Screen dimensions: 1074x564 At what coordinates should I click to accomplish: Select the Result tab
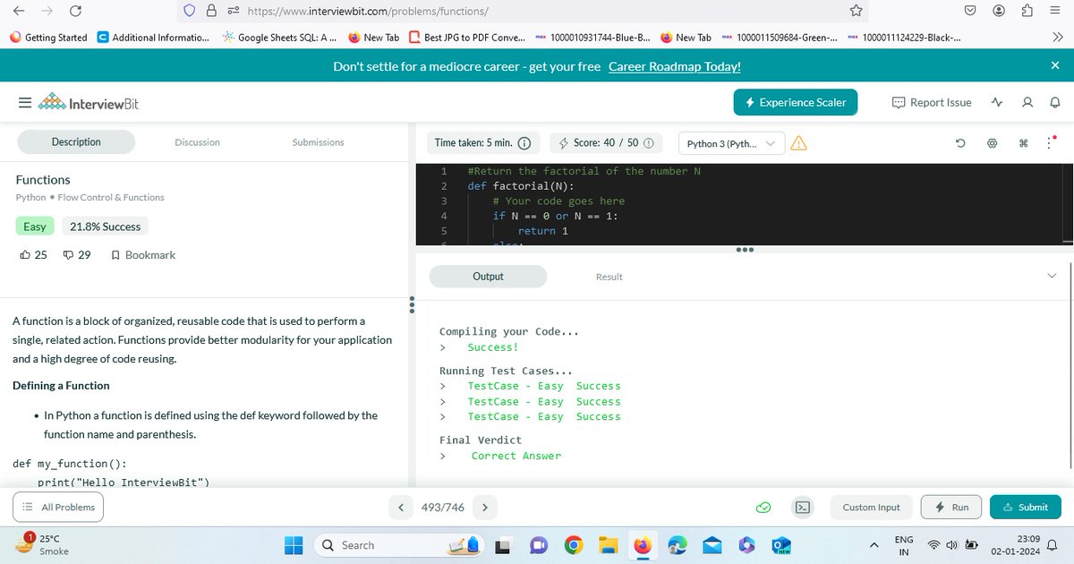coord(609,277)
